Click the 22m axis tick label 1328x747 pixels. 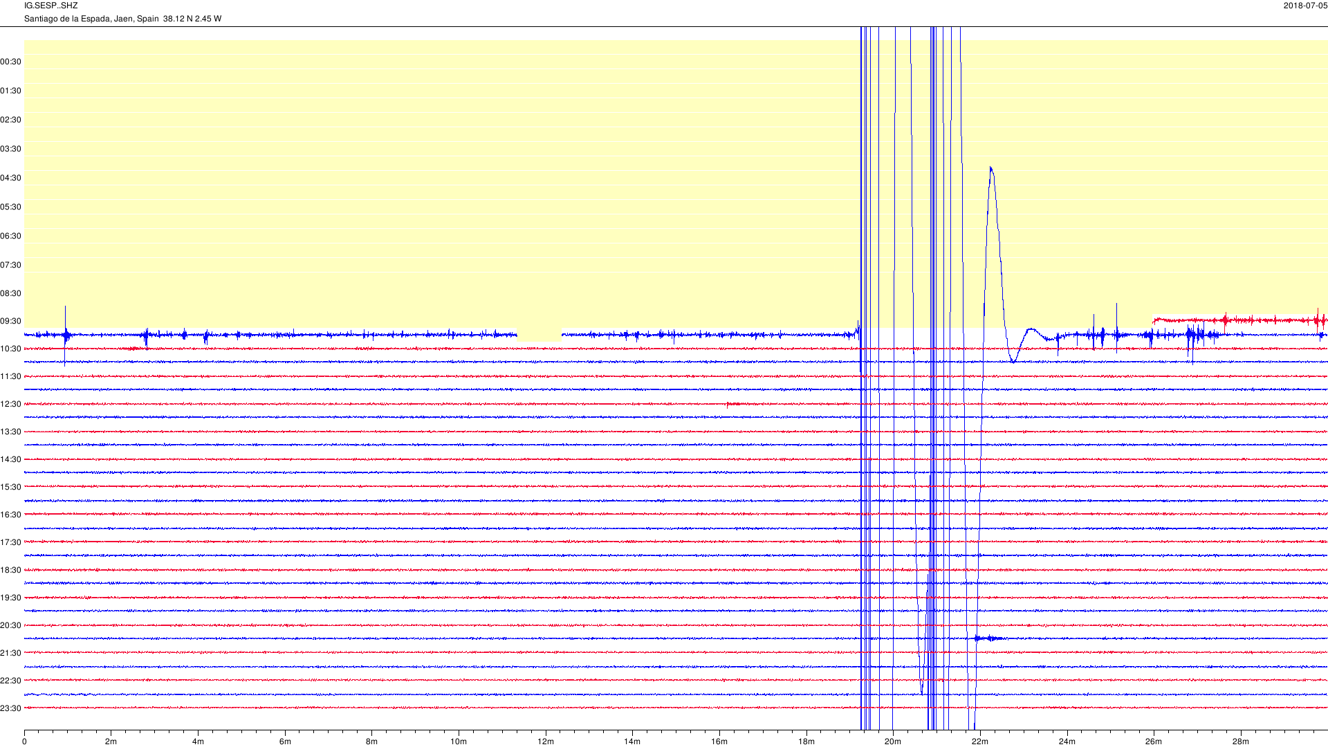(x=980, y=741)
